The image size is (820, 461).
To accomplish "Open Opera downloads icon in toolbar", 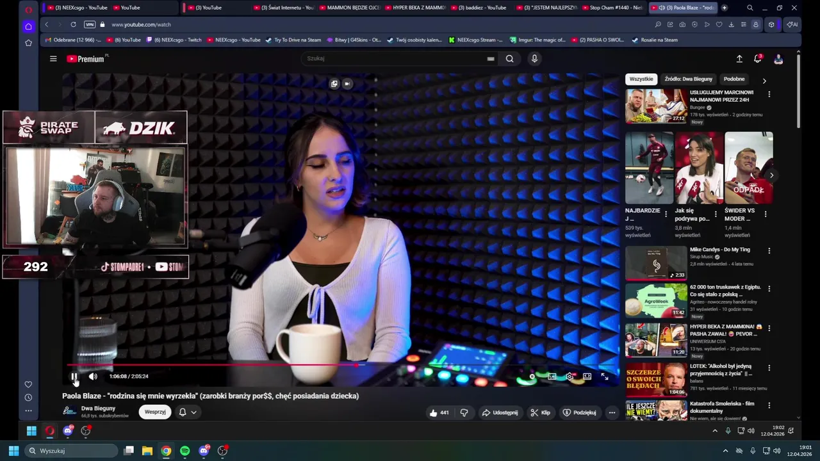I will tap(731, 24).
